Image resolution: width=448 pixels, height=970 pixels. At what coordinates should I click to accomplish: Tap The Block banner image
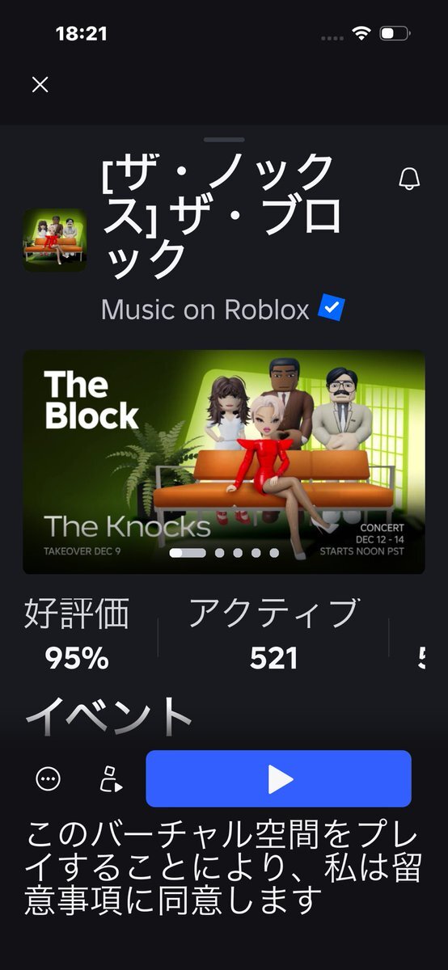(224, 462)
